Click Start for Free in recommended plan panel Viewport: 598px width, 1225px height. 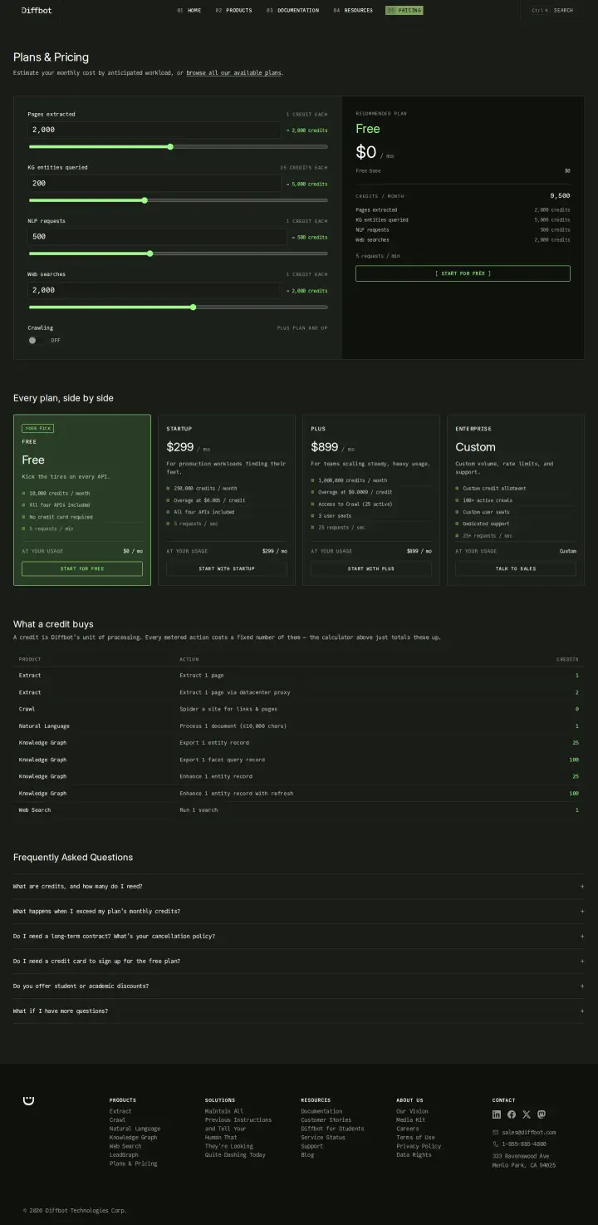click(463, 273)
